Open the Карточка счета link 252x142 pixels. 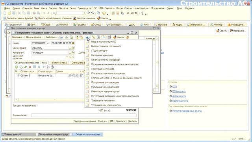180,101
